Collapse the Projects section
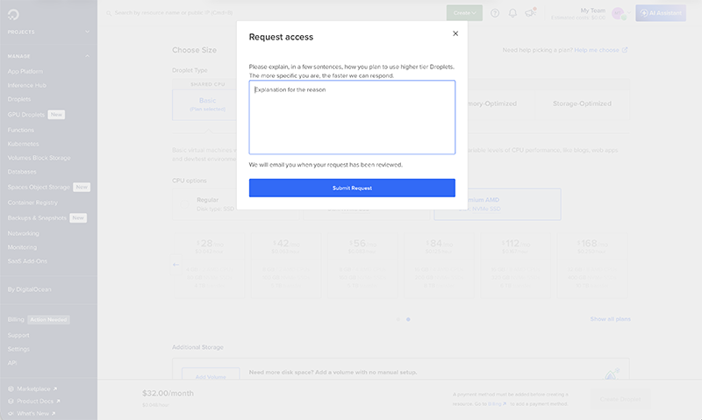 click(x=88, y=32)
